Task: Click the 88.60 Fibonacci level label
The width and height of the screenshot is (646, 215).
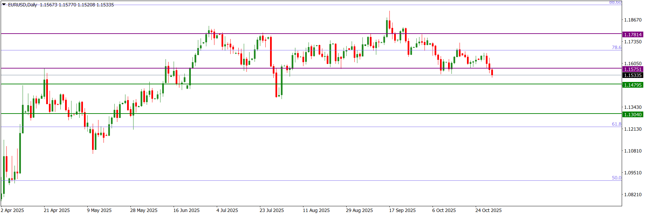Action: (615, 2)
